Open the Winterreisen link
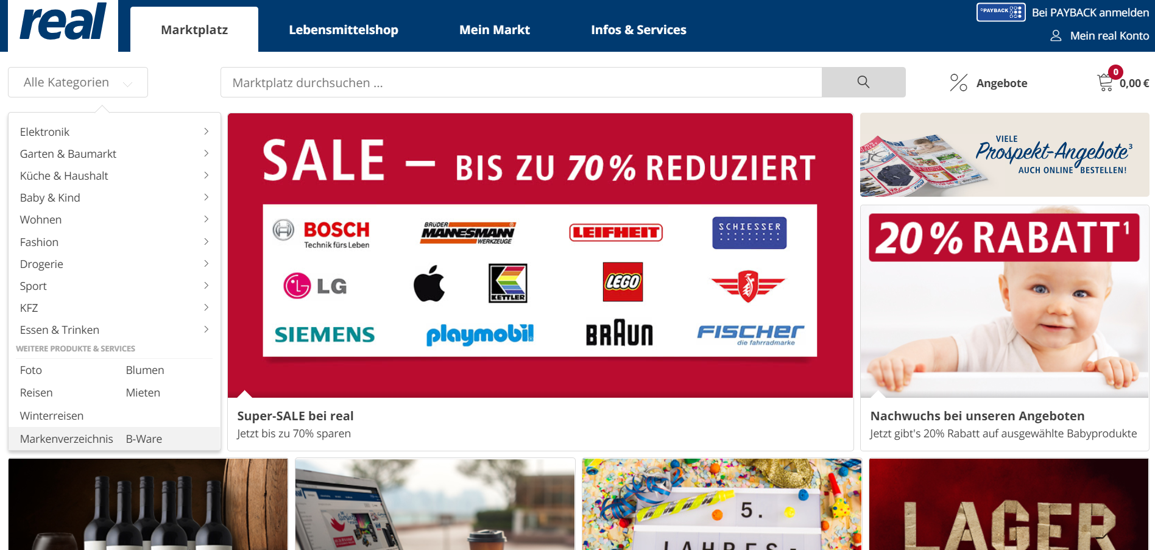1155x550 pixels. [x=52, y=415]
